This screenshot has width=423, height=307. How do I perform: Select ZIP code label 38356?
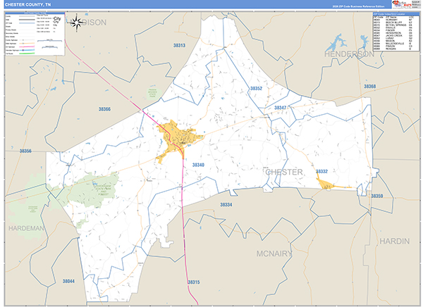tap(25, 151)
